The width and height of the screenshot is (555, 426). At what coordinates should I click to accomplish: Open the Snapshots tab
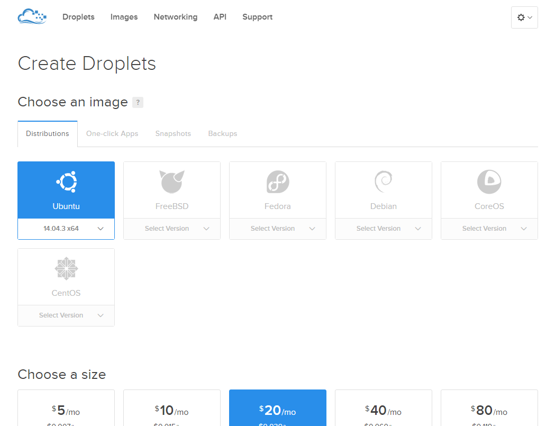pyautogui.click(x=173, y=134)
